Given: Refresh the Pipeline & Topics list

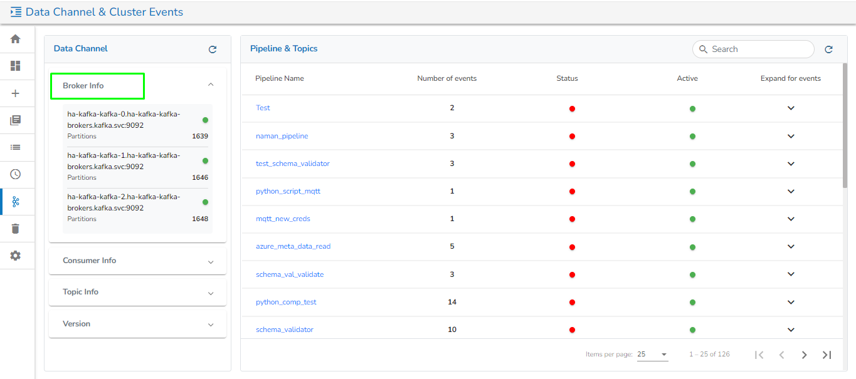Looking at the screenshot, I should pos(828,49).
